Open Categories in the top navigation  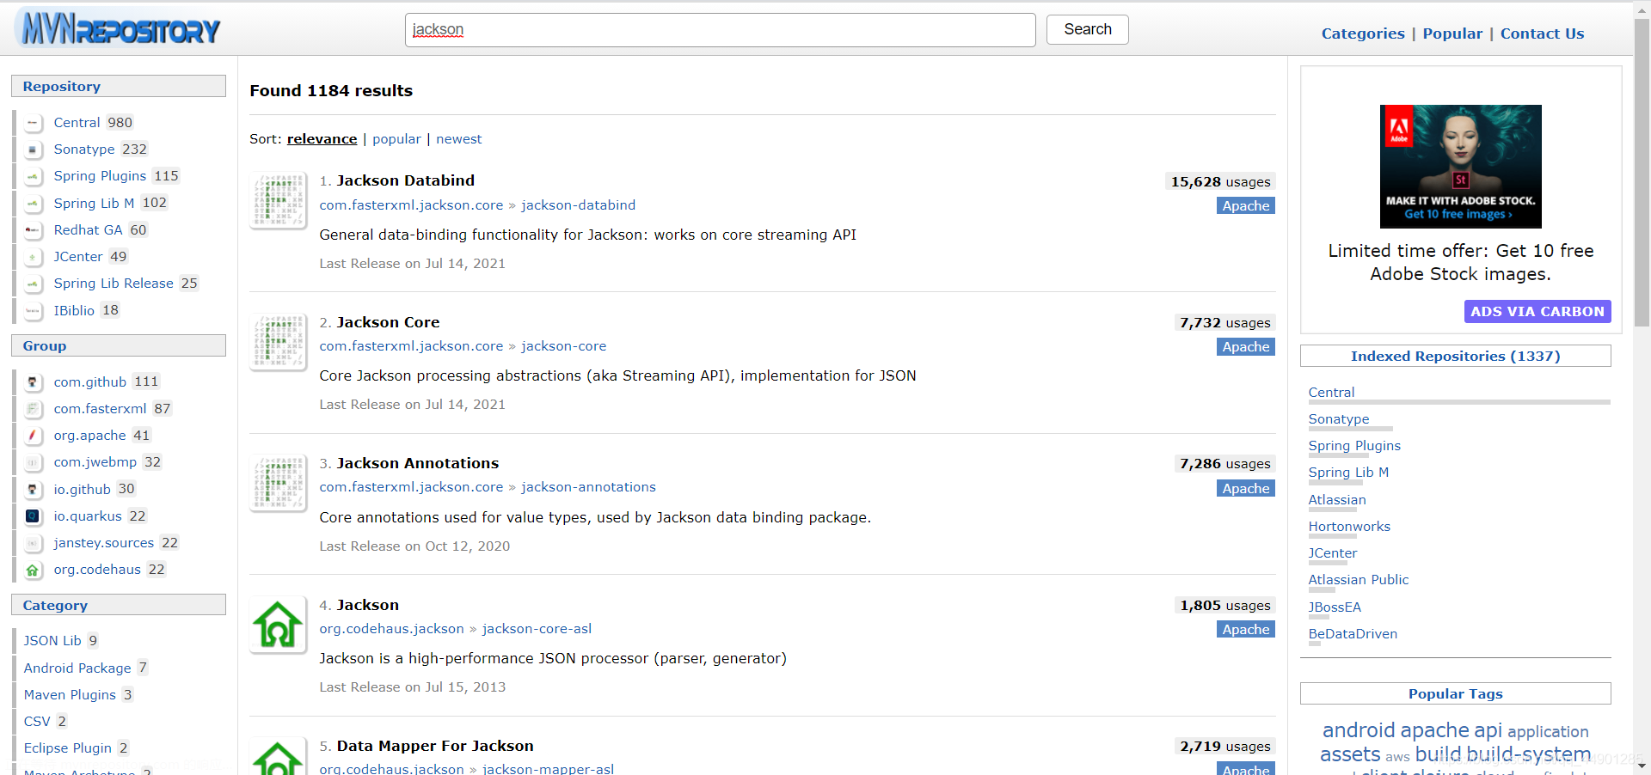[1363, 34]
